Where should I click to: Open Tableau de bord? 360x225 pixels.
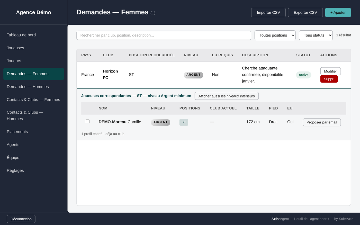[x=33, y=35]
